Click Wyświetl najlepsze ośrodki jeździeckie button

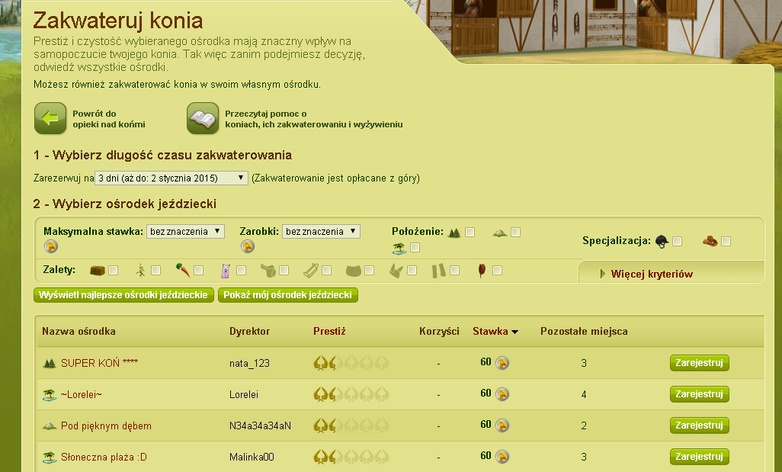[123, 295]
